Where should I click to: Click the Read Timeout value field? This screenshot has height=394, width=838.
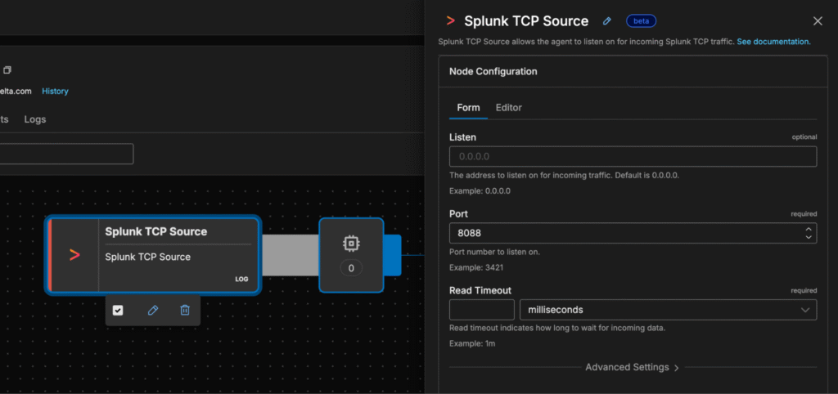pos(481,310)
